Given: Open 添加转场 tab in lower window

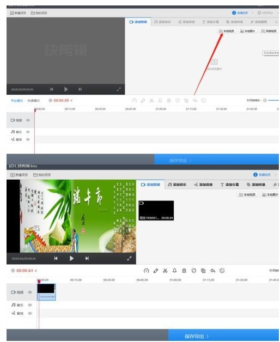Looking at the screenshot, I should pos(256,185).
